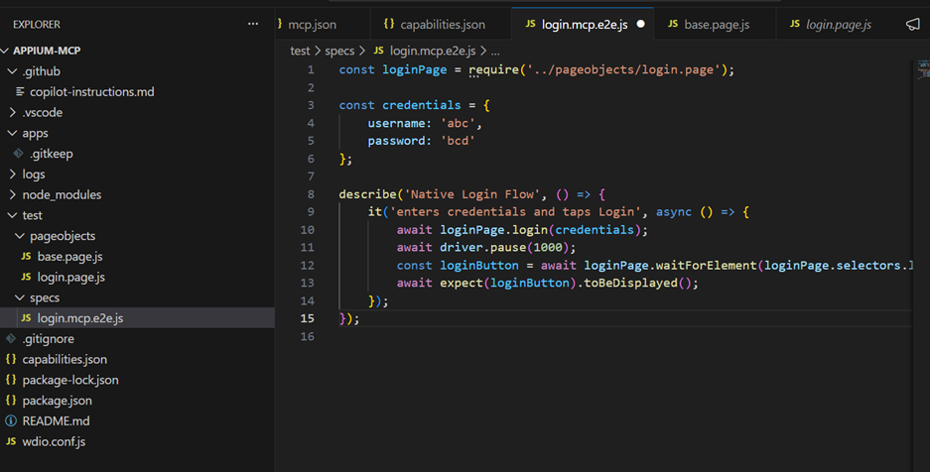The width and height of the screenshot is (930, 472).
Task: Click the gear icon beside .gitkeep
Action: click(x=19, y=154)
